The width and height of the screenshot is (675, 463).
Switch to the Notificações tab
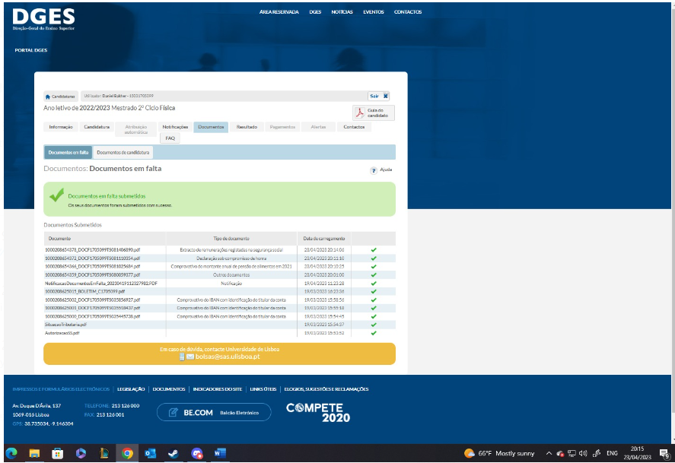click(175, 127)
